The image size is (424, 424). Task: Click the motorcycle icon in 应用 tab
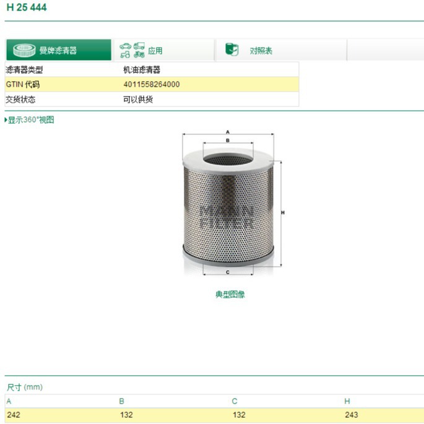(139, 54)
